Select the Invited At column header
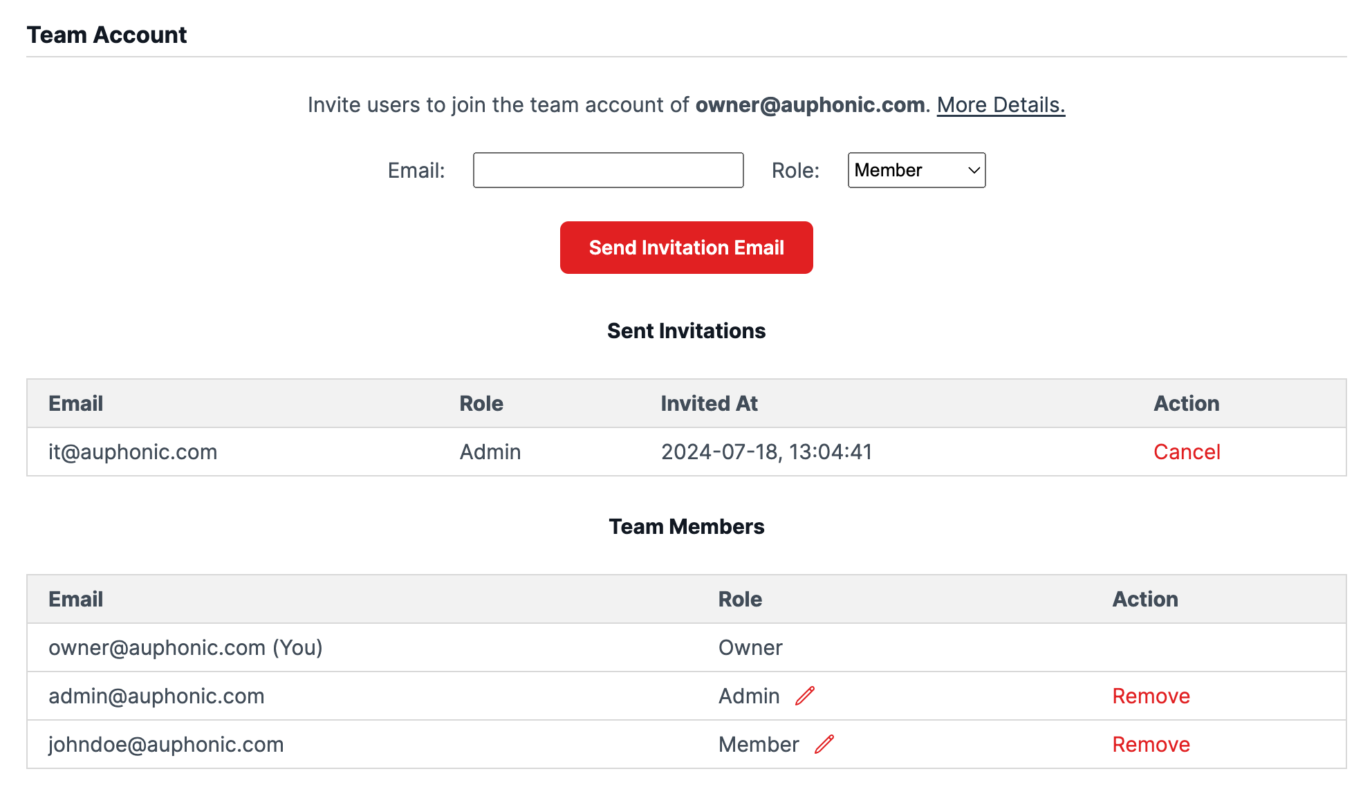The width and height of the screenshot is (1372, 805). point(709,403)
